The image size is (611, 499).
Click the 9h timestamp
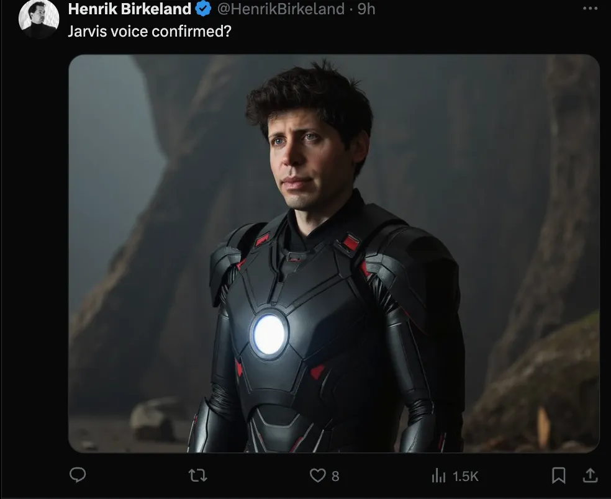366,9
